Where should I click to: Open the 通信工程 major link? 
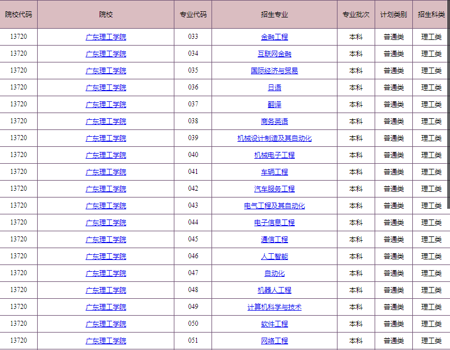pyautogui.click(x=274, y=240)
